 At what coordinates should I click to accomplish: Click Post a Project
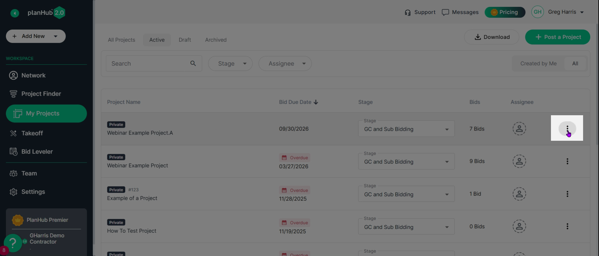[557, 37]
